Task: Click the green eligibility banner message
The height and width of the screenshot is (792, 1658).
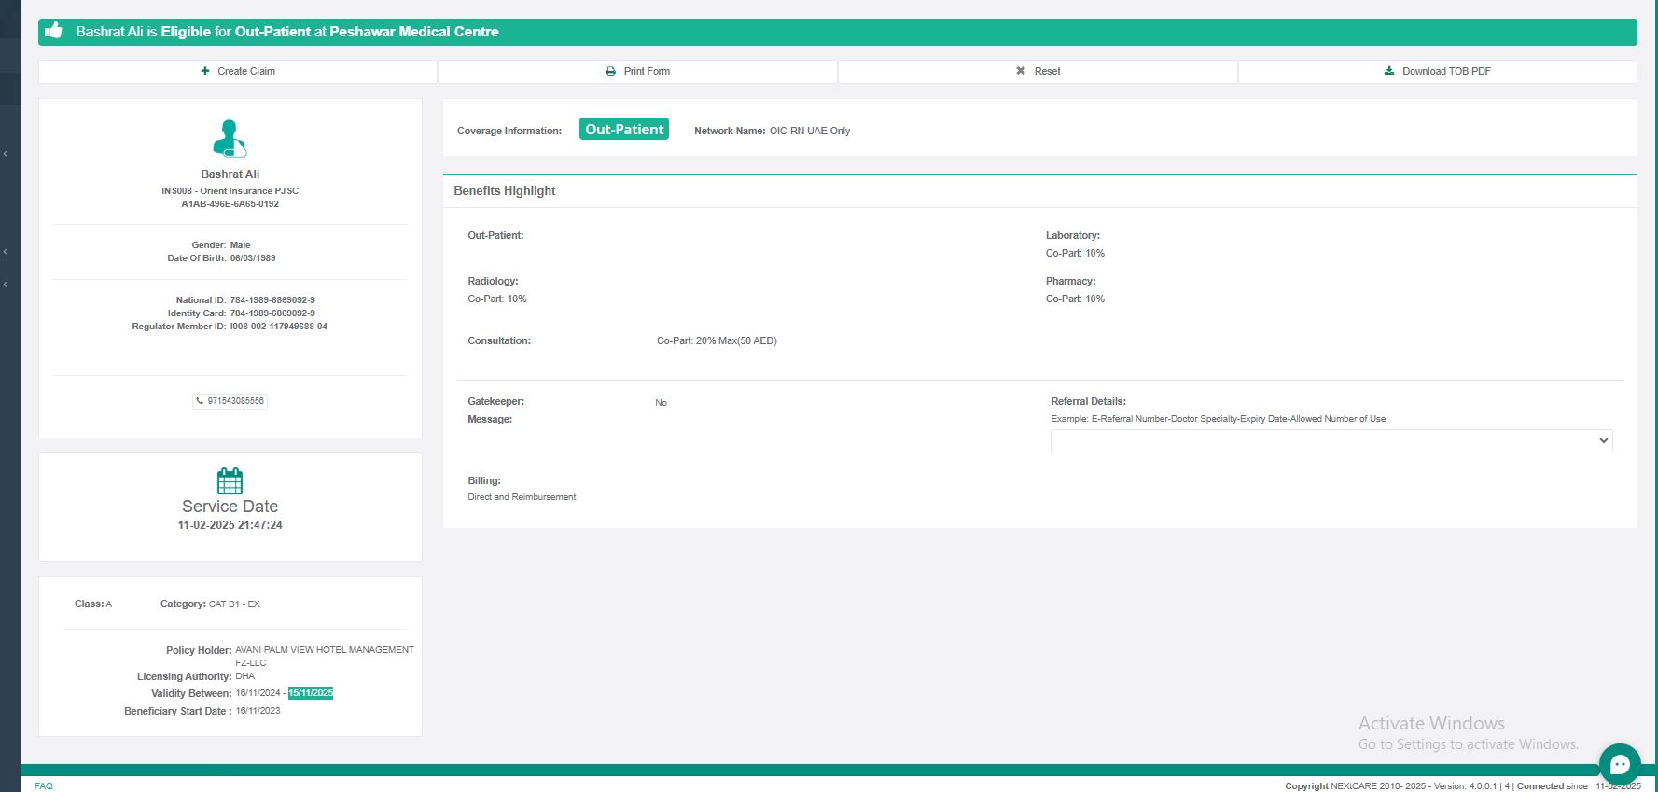Action: click(287, 32)
